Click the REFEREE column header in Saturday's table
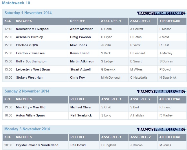The width and height of the screenshot is (187, 150). click(78, 21)
